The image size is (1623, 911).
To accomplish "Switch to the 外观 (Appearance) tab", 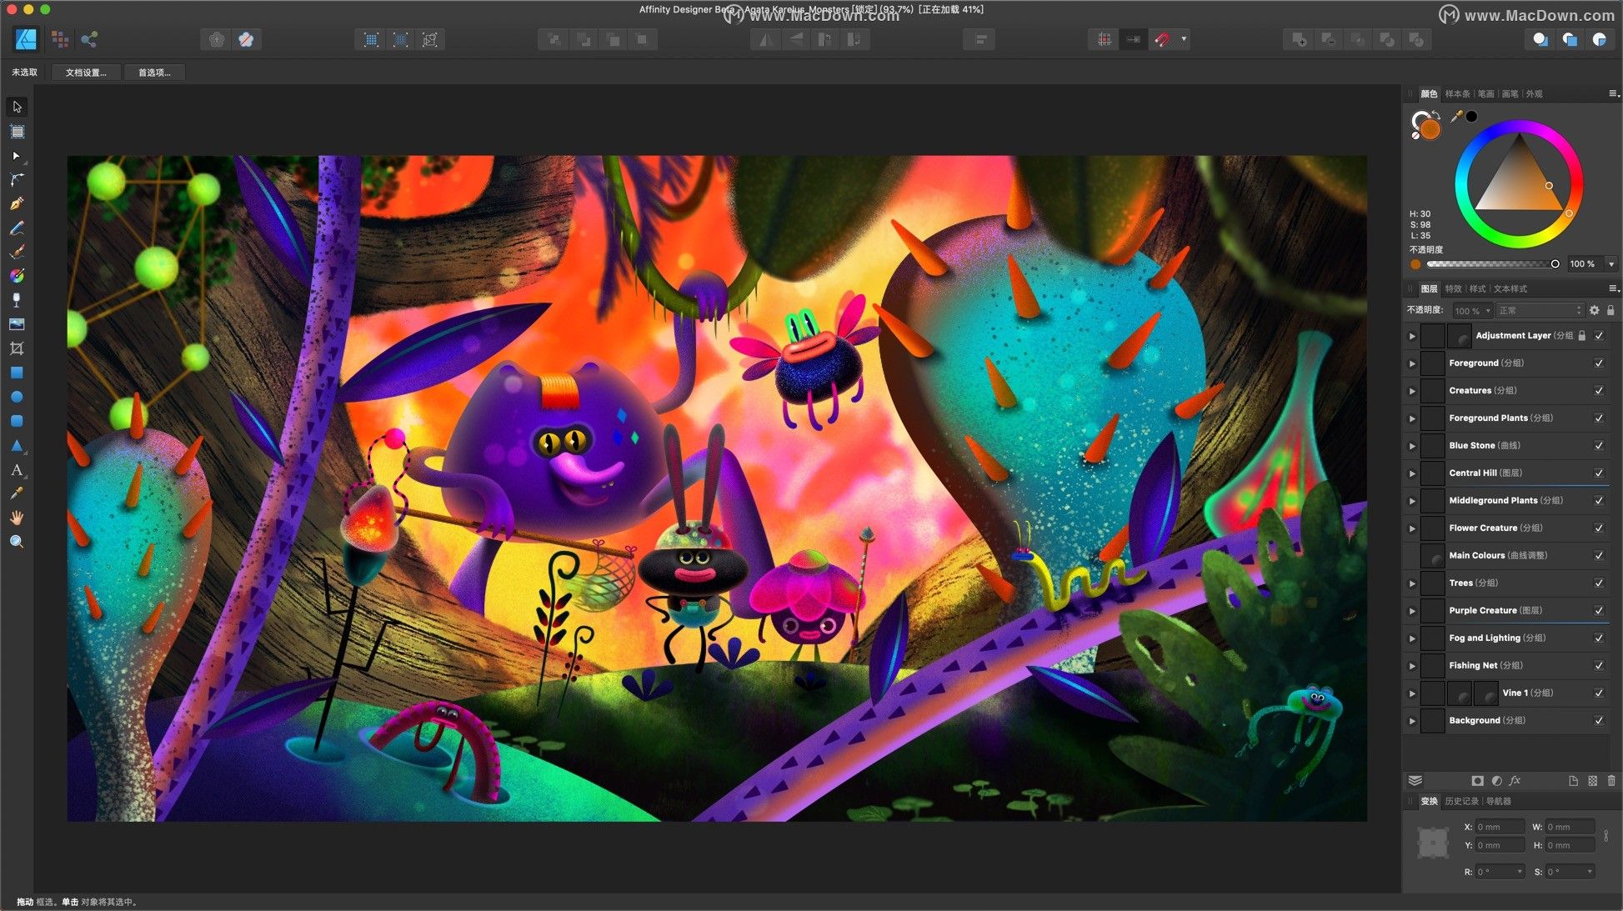I will [1534, 94].
